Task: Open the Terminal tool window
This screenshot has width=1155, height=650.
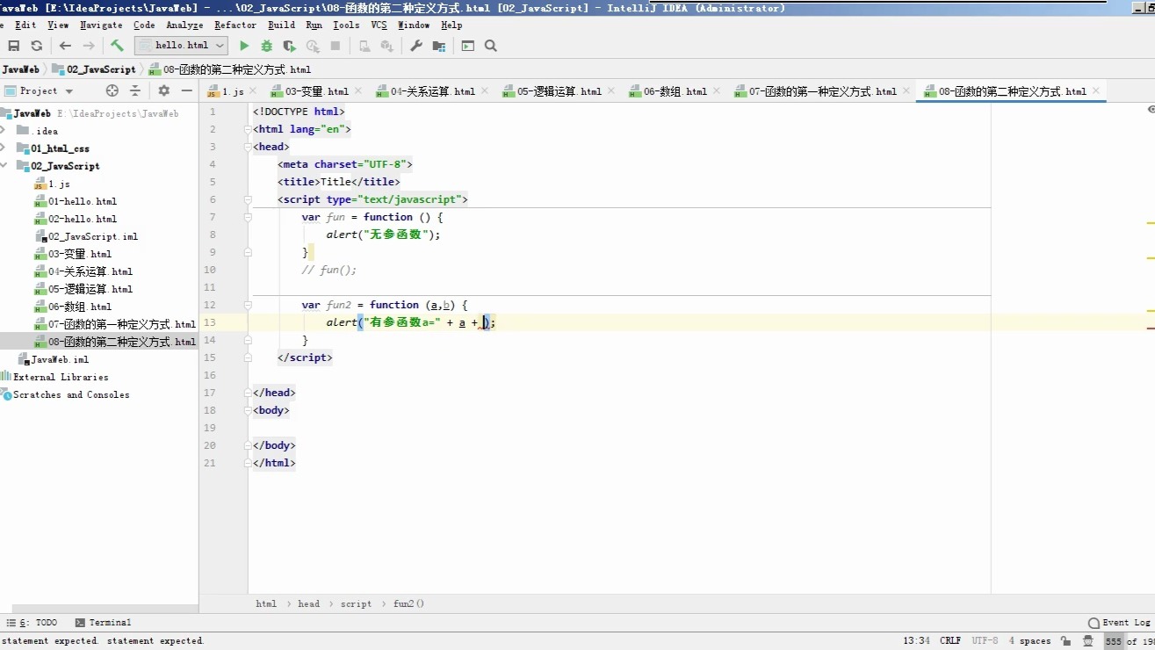Action: (104, 623)
